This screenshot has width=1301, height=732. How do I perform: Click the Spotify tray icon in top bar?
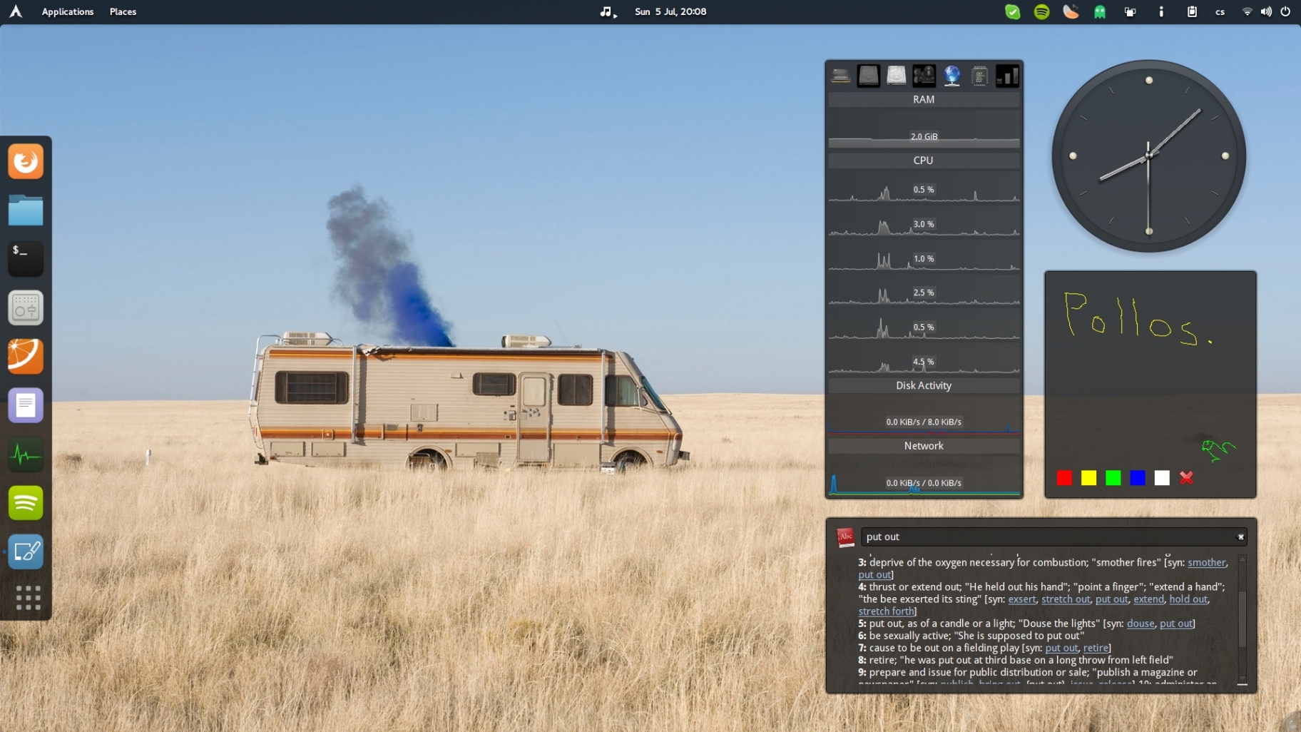pyautogui.click(x=1041, y=11)
